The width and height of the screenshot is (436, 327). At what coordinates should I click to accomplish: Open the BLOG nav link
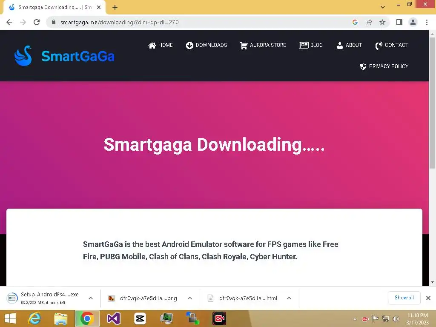(310, 45)
